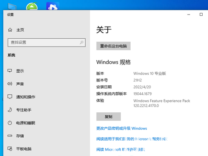Click the 21H2 version value
Image resolution: width=208 pixels, height=156 pixels.
pos(138,80)
